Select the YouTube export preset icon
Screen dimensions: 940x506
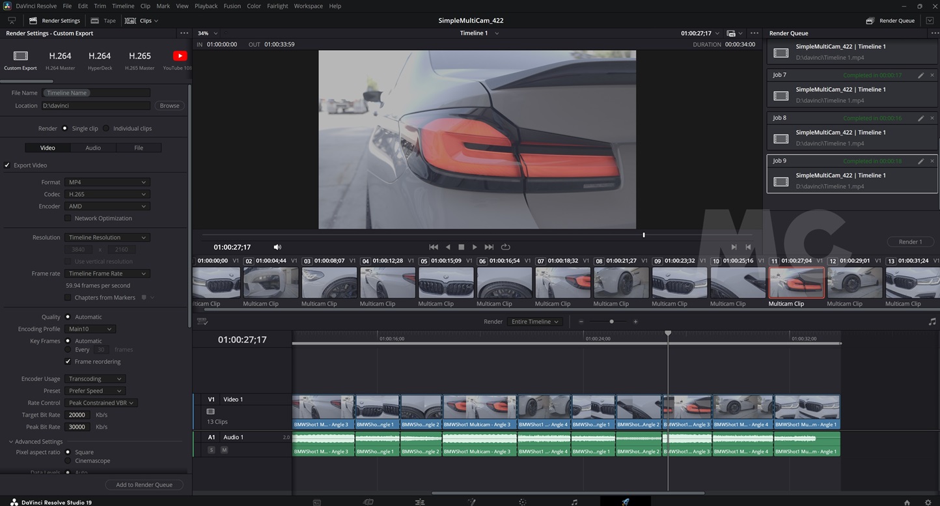180,56
